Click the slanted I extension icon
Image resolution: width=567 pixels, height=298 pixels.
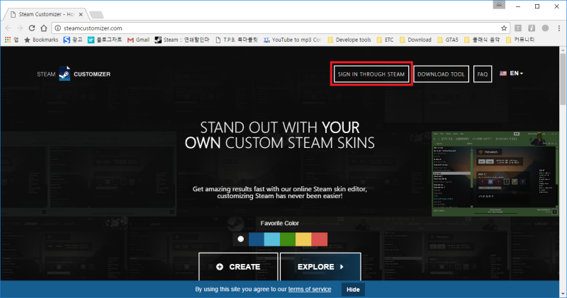532,28
